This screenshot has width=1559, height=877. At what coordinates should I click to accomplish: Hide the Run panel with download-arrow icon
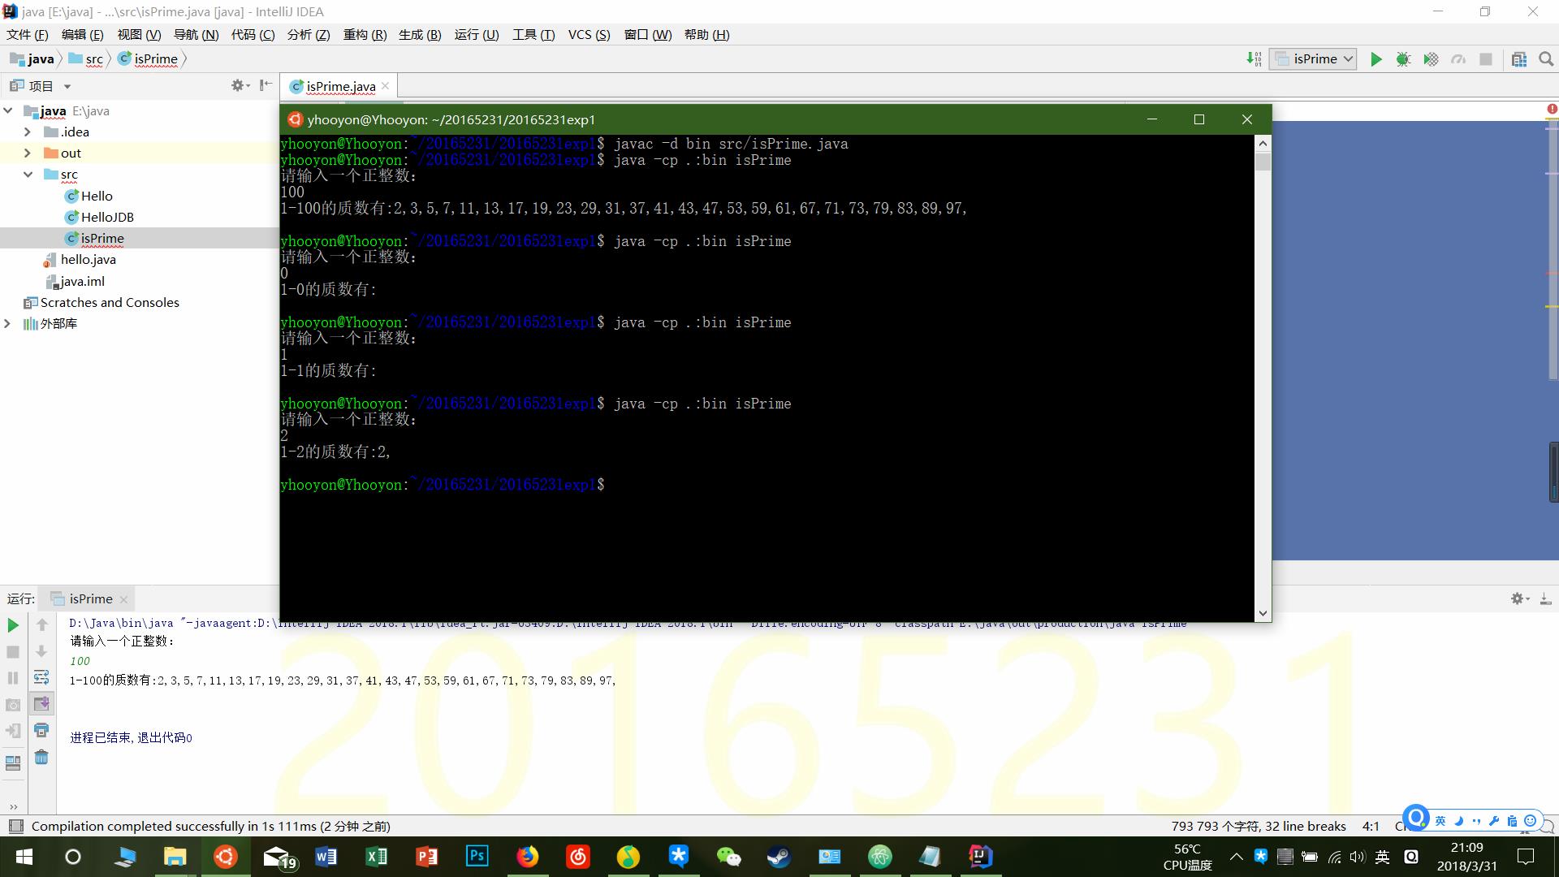pos(1545,598)
